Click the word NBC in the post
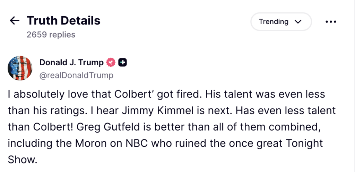The image size is (355, 172). [x=137, y=143]
